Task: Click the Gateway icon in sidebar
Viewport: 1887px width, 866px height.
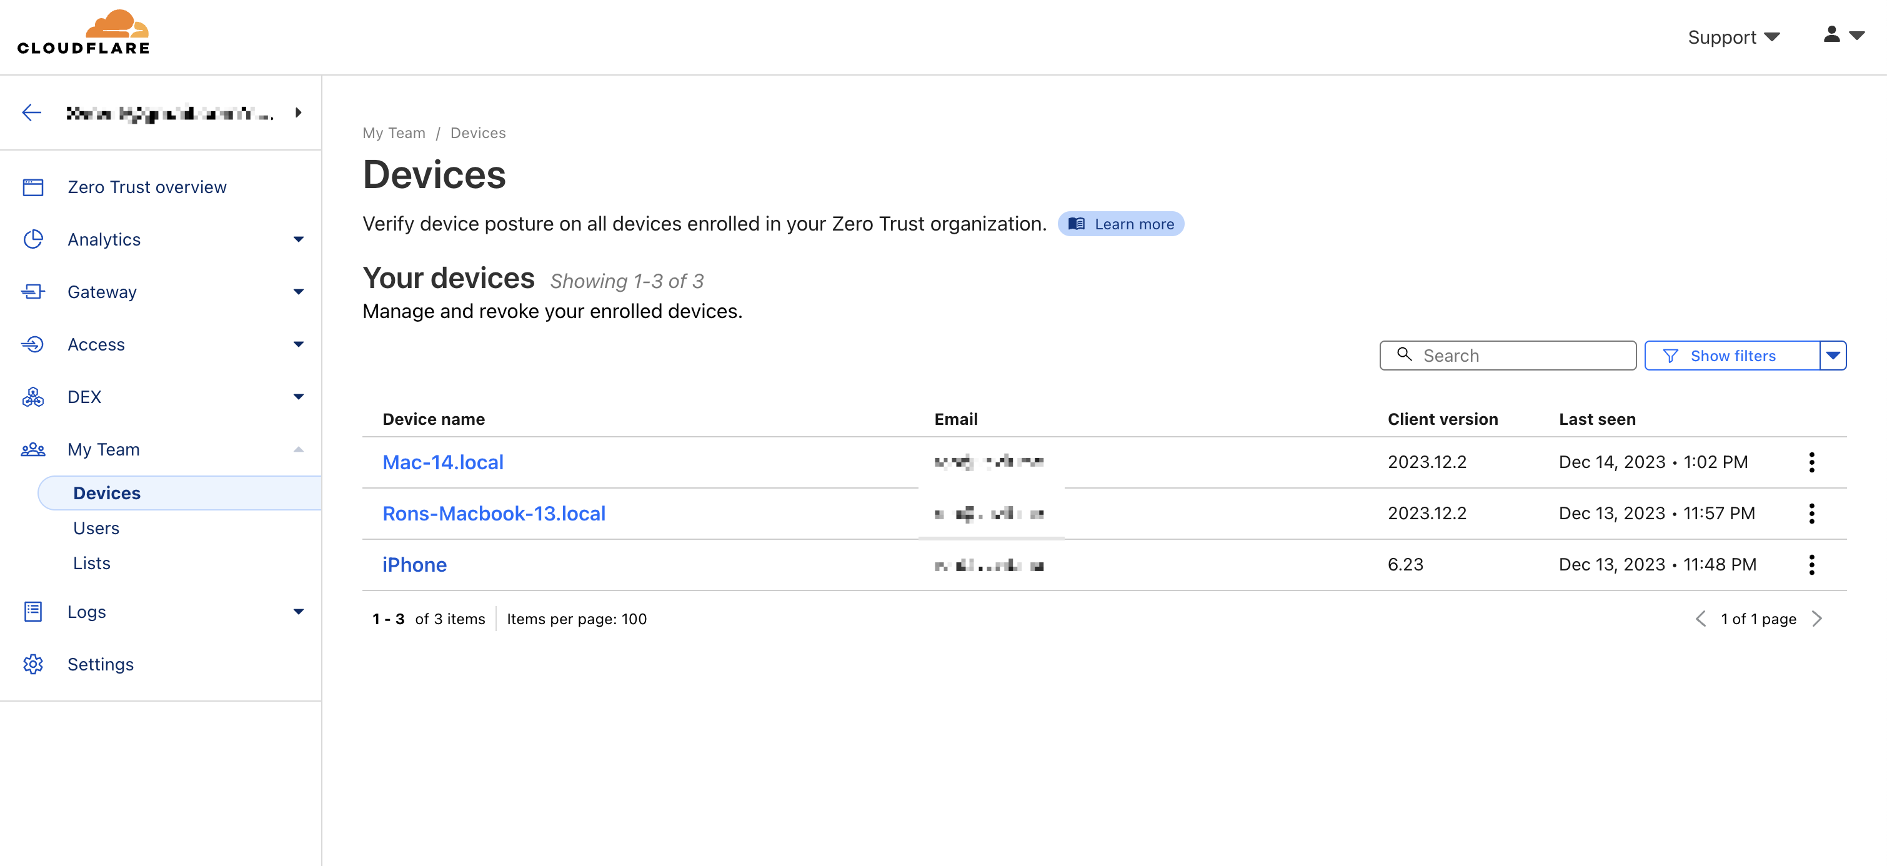Action: click(x=33, y=292)
